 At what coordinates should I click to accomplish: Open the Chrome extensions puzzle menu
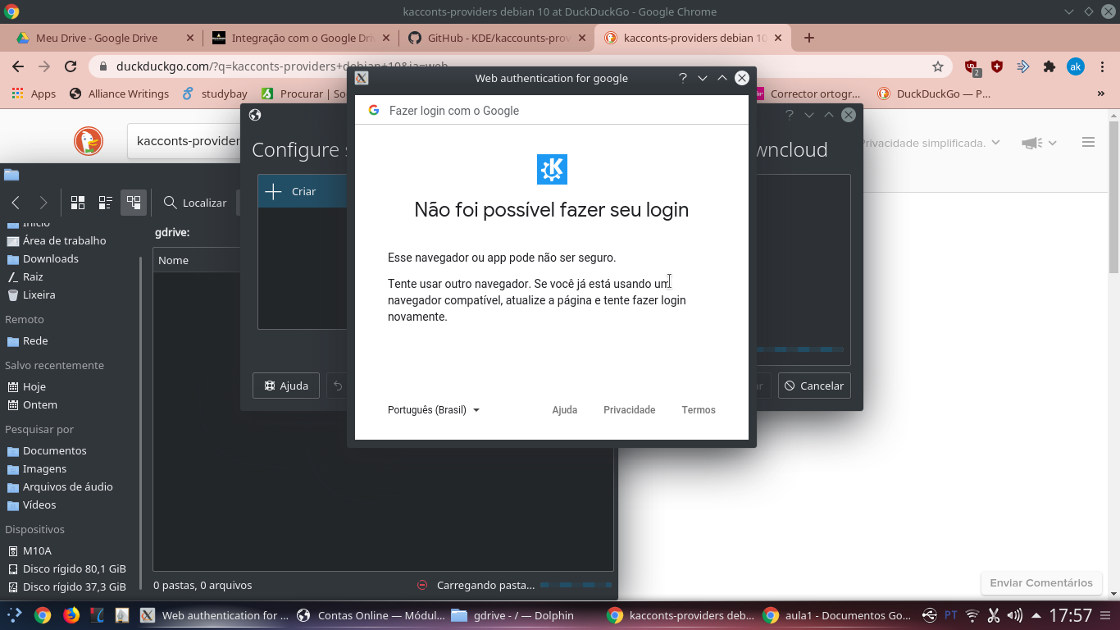click(x=1049, y=67)
